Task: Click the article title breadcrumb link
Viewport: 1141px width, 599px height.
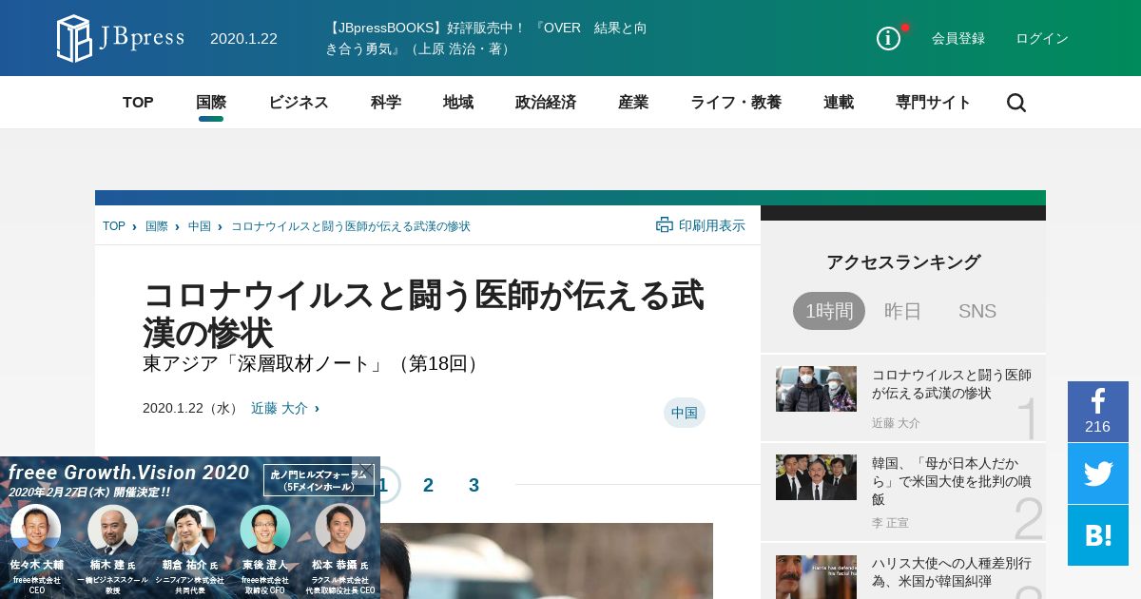Action: click(x=351, y=226)
